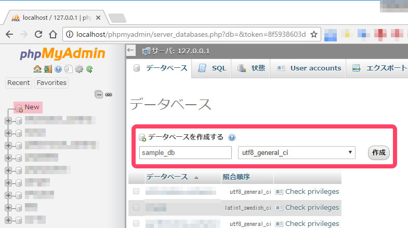Open the browser home page icon
The image size is (408, 228).
click(x=53, y=34)
